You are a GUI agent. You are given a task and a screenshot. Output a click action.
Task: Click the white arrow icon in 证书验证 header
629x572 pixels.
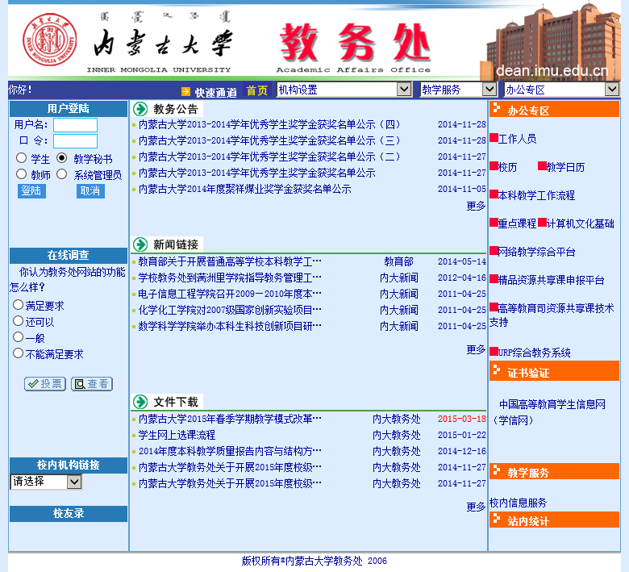coord(497,370)
